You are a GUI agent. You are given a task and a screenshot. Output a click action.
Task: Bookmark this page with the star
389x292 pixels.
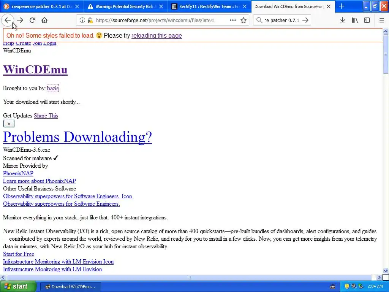coord(244,21)
